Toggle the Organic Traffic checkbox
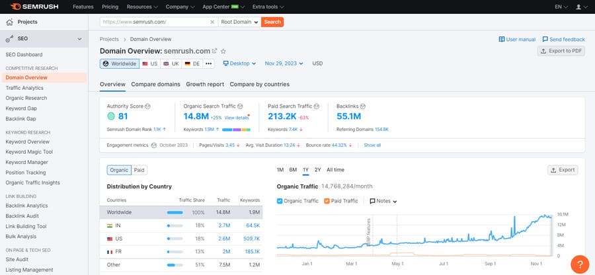595x275 pixels. [x=280, y=201]
